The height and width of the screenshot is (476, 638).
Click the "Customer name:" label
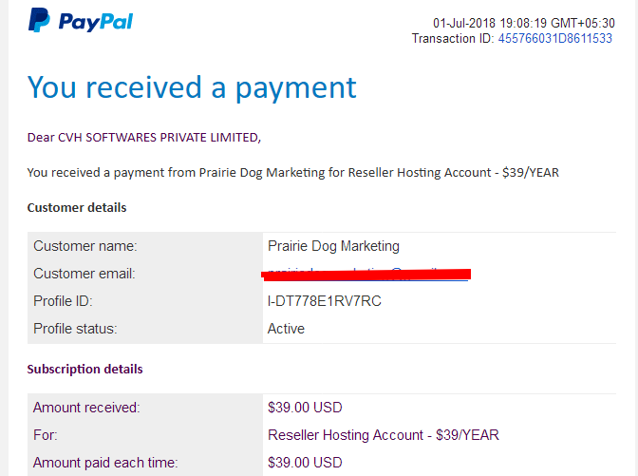click(85, 246)
